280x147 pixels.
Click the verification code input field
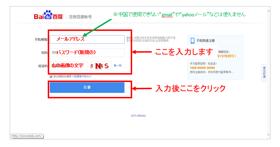[69, 66]
